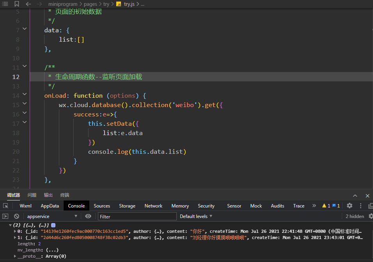Viewport: 373px width, 262px height.
Task: Open console settings gear beside hidden count
Action: tap(371, 216)
